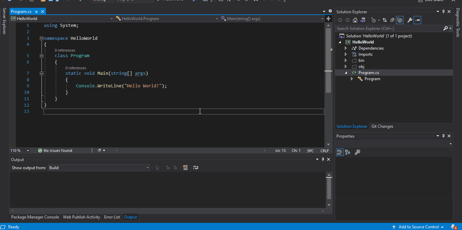The image size is (462, 230).
Task: Click Add to Source Control button
Action: click(418, 227)
